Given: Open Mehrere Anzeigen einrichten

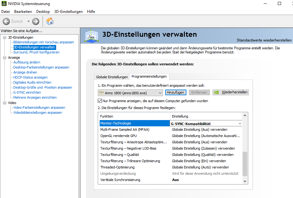Looking at the screenshot, I should 35,97.
